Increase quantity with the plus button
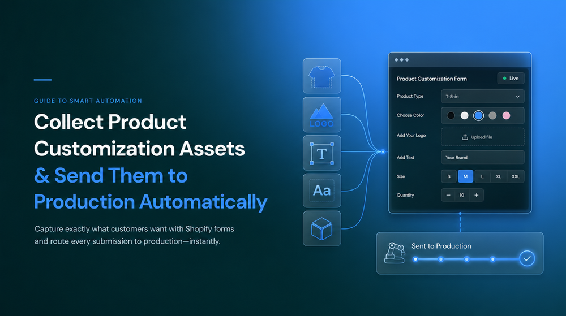566x316 pixels. tap(477, 195)
